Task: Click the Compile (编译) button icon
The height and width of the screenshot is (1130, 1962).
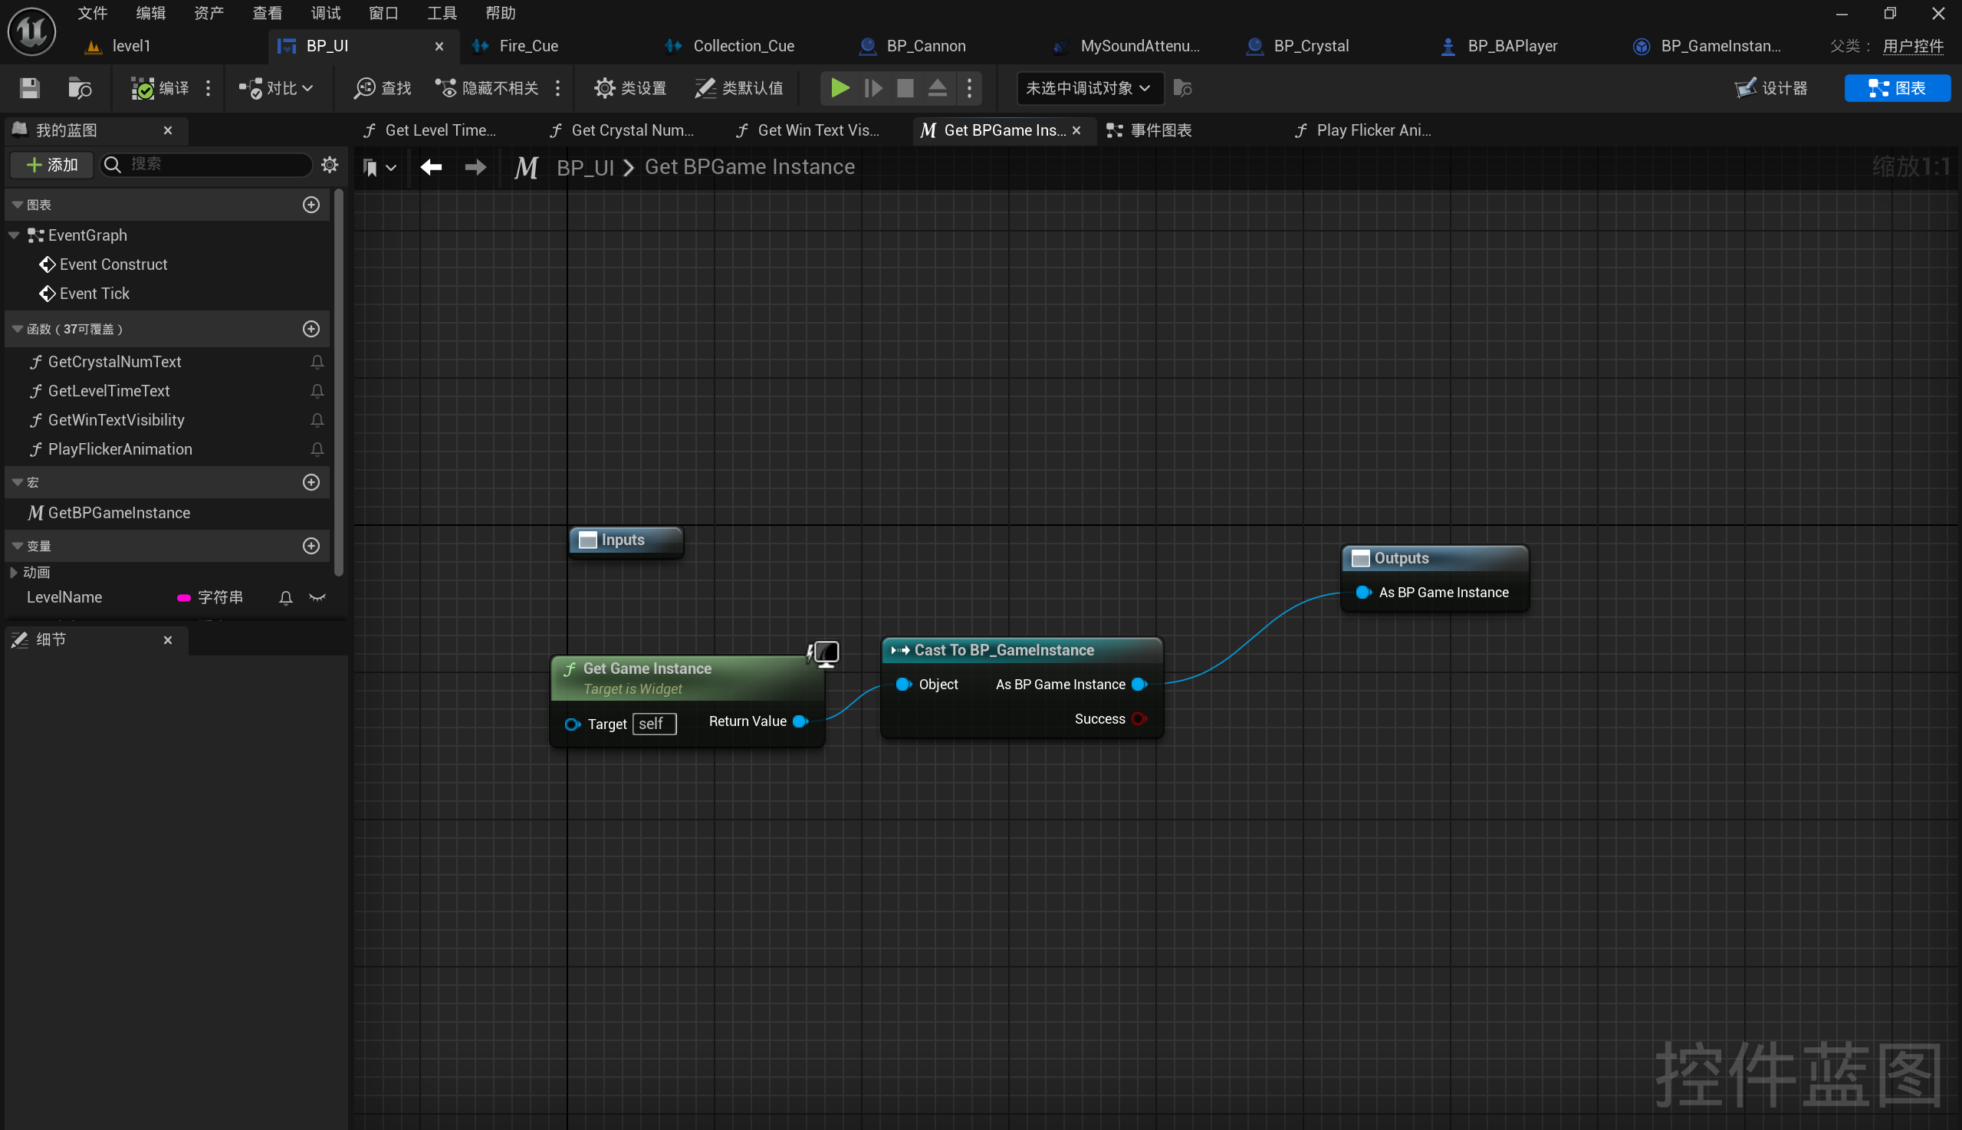Action: click(x=143, y=87)
